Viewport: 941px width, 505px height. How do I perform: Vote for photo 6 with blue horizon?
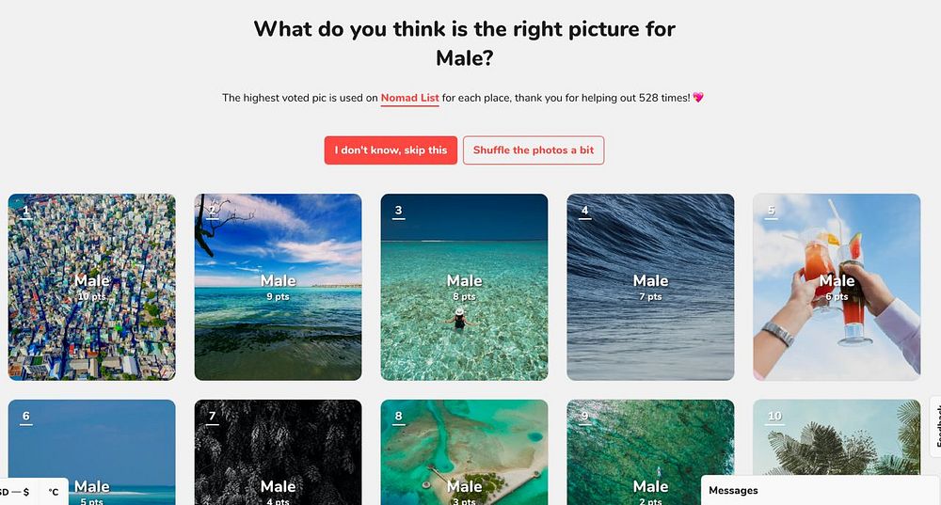92,452
